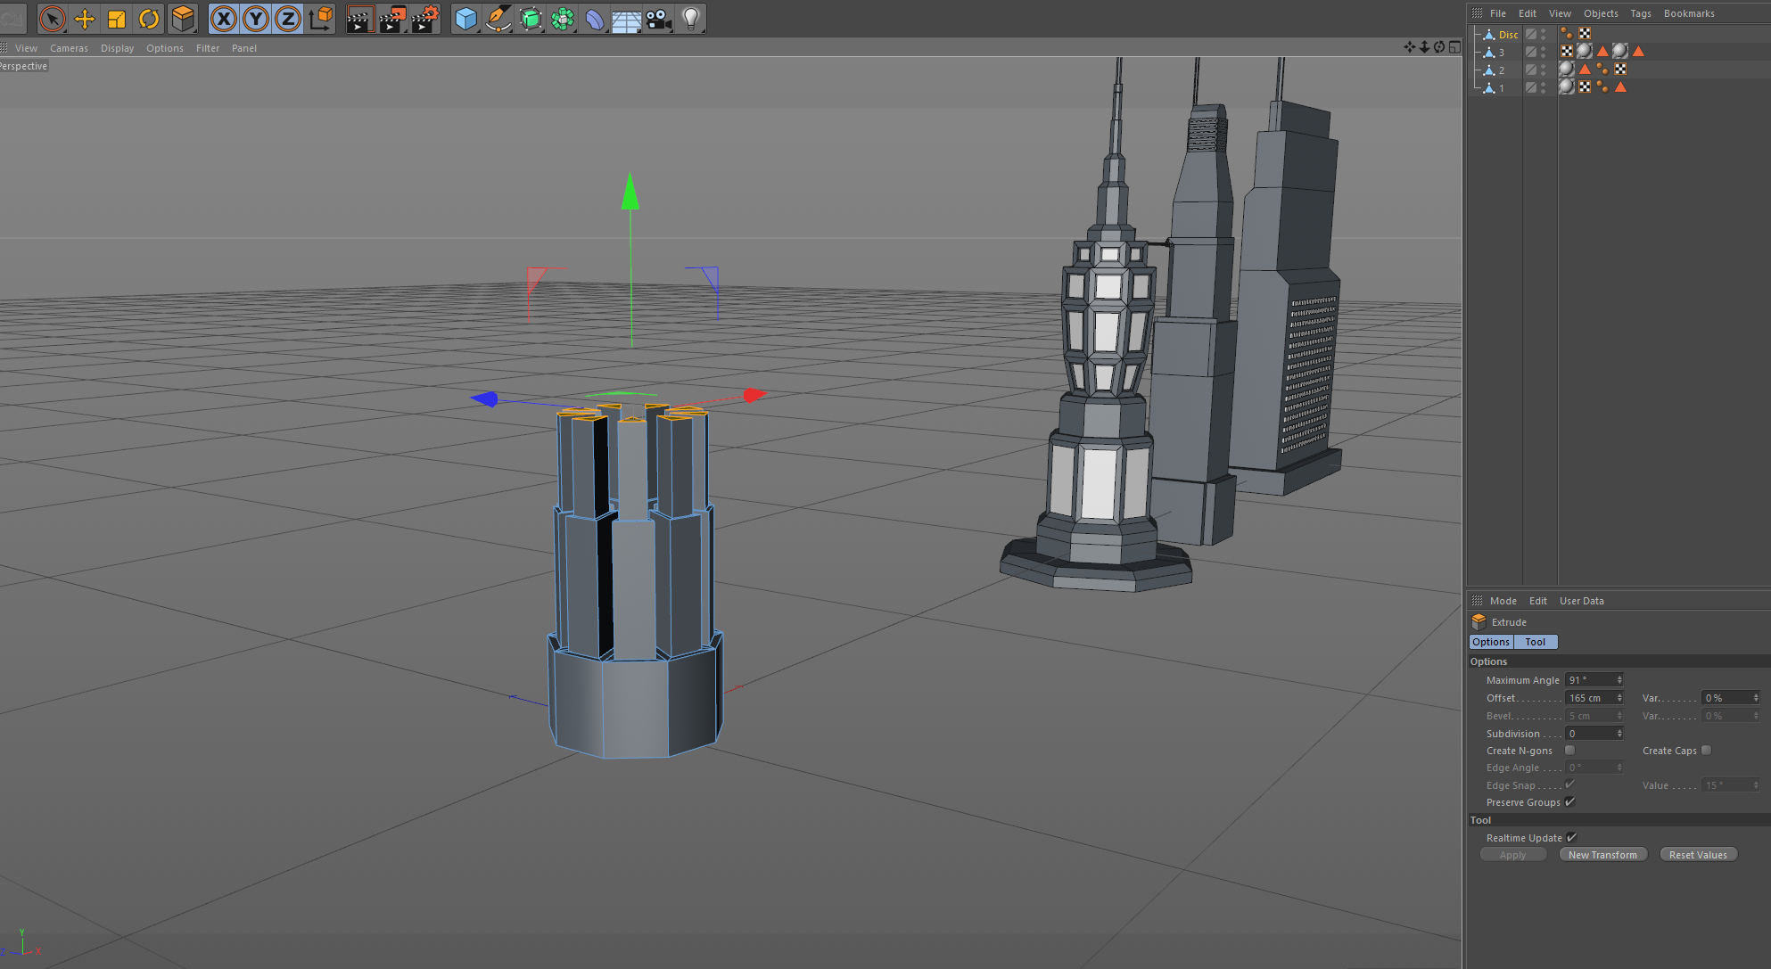Switch to the Tool tab
This screenshot has height=969, width=1771.
click(1536, 642)
